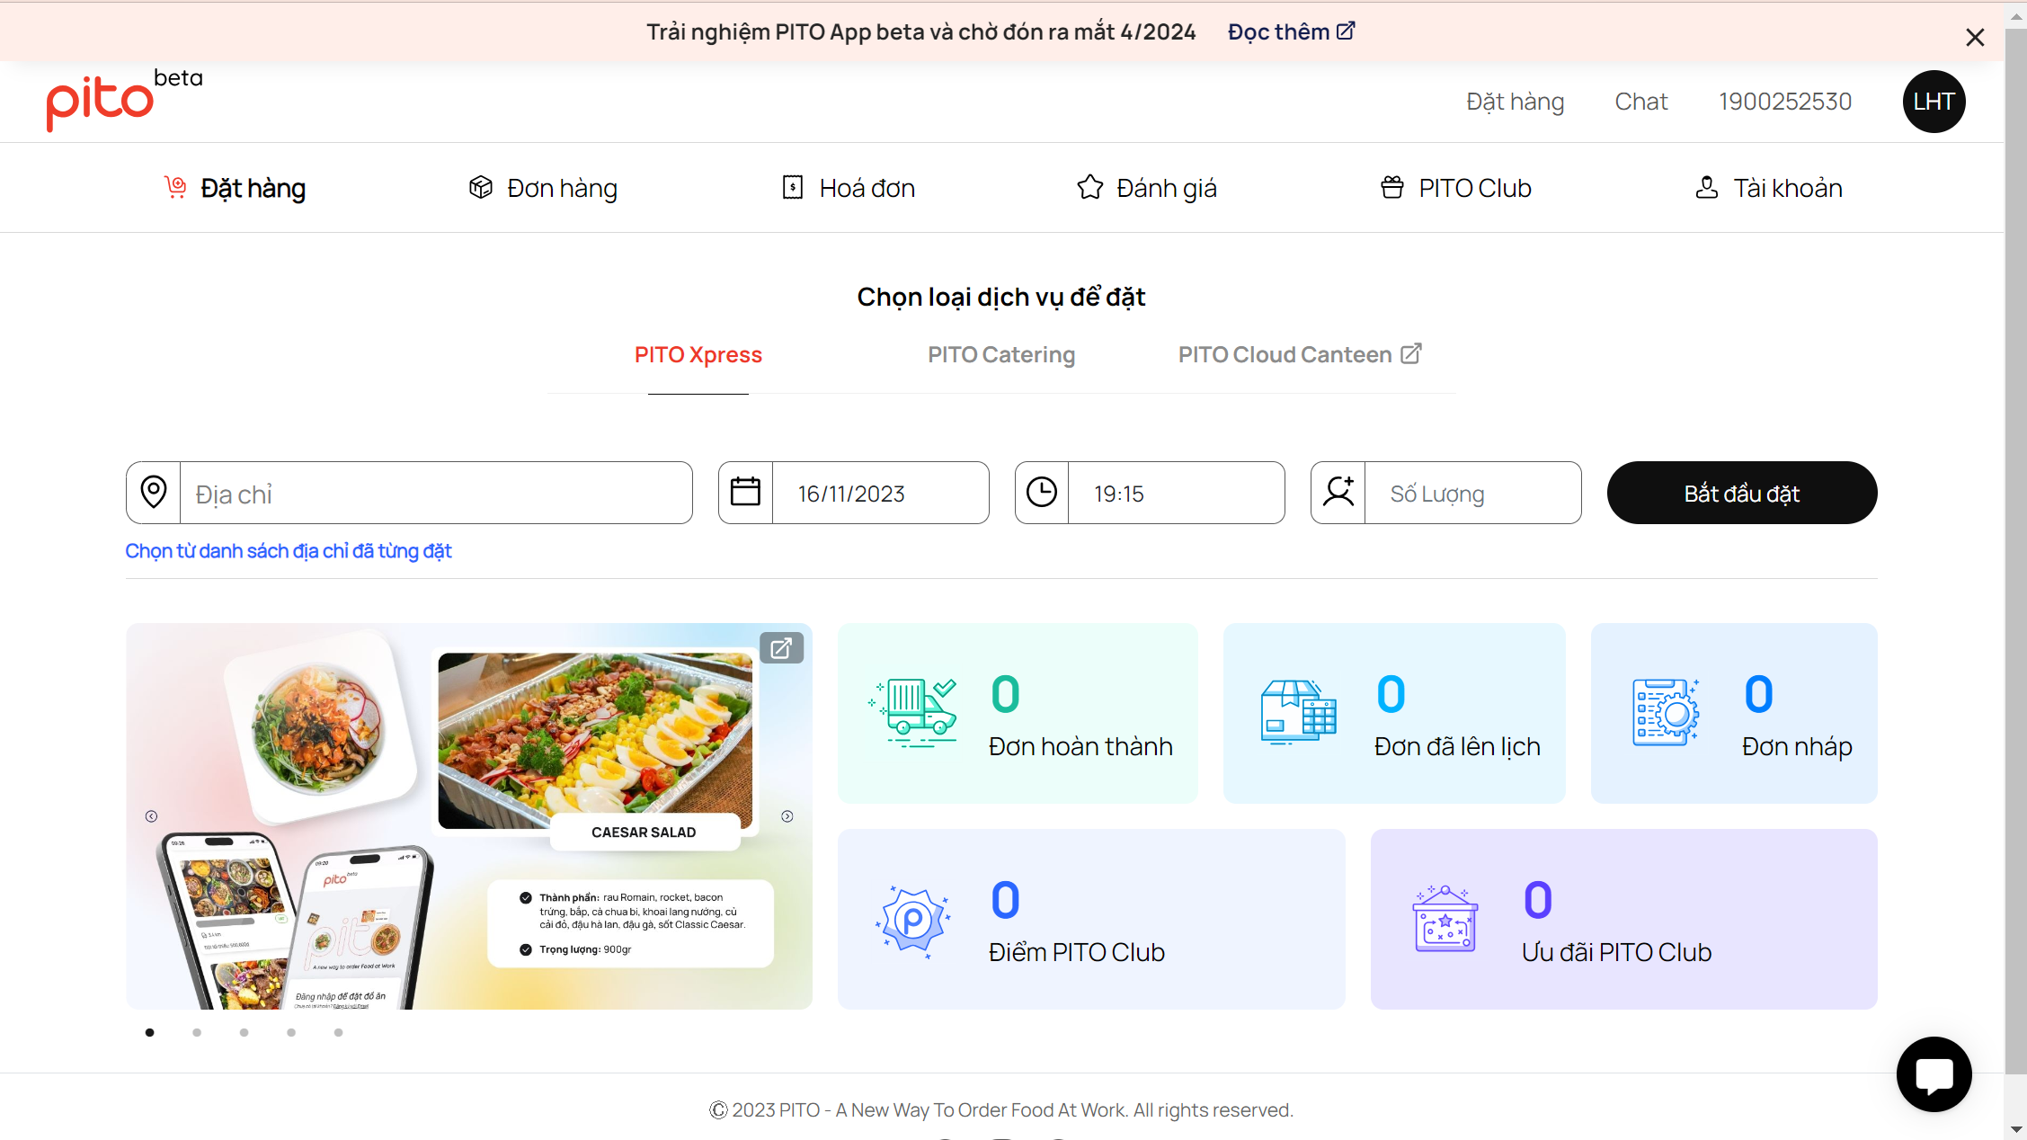
Task: Select the third carousel dot
Action: pos(244,1032)
